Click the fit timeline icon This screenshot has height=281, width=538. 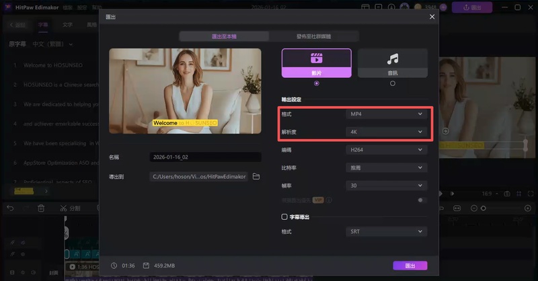point(457,208)
